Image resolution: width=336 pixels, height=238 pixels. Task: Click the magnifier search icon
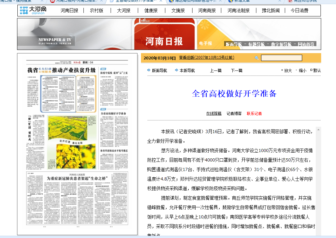click(256, 58)
